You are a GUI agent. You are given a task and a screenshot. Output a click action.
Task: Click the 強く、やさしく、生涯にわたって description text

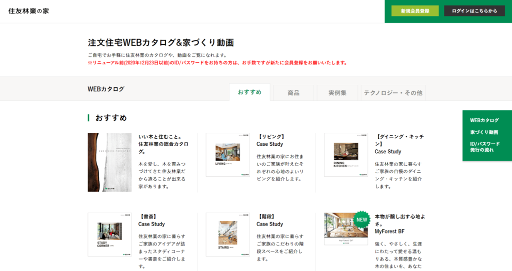click(x=398, y=255)
